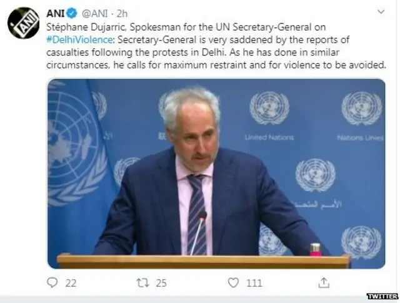Like the tweet with heart icon
The image size is (400, 303).
[233, 282]
